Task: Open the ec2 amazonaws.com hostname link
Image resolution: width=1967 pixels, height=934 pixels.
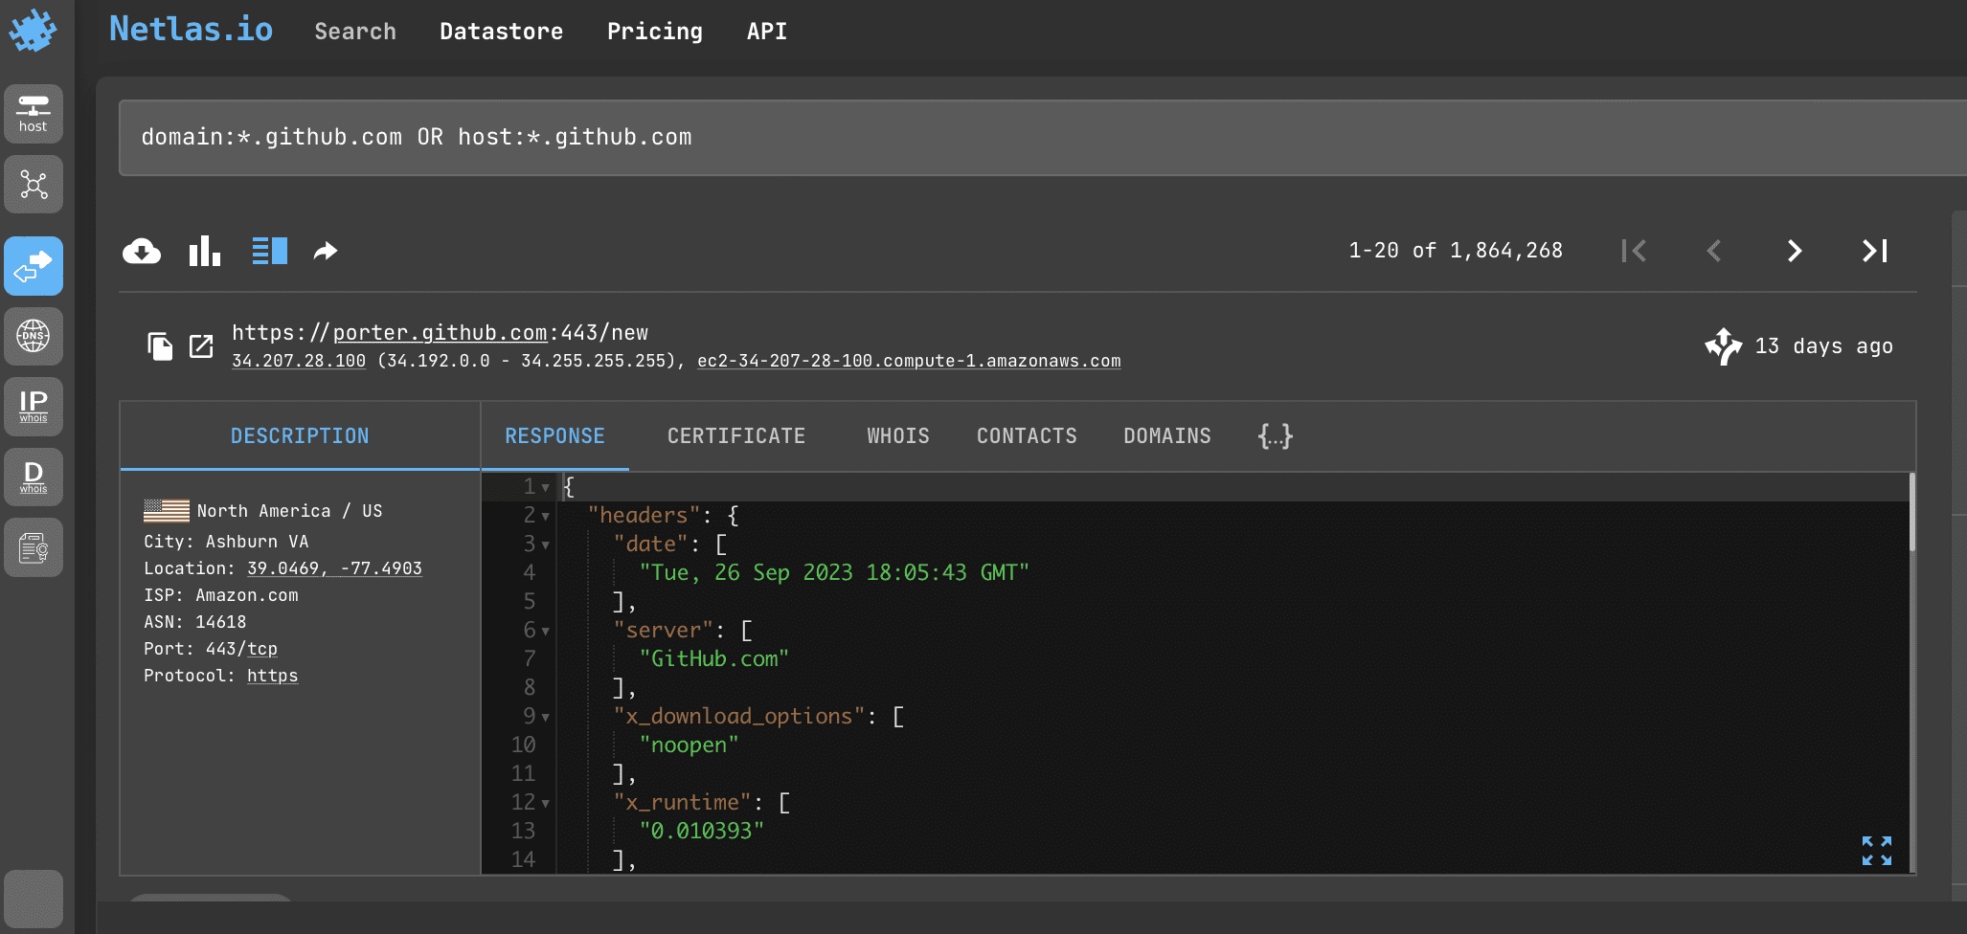Action: pyautogui.click(x=909, y=361)
